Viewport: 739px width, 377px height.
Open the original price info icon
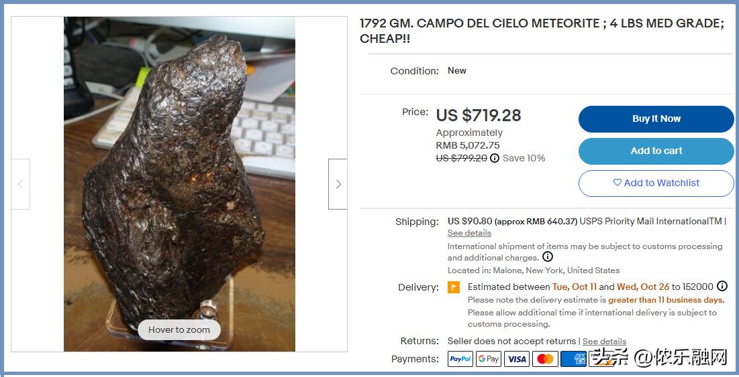tap(495, 159)
